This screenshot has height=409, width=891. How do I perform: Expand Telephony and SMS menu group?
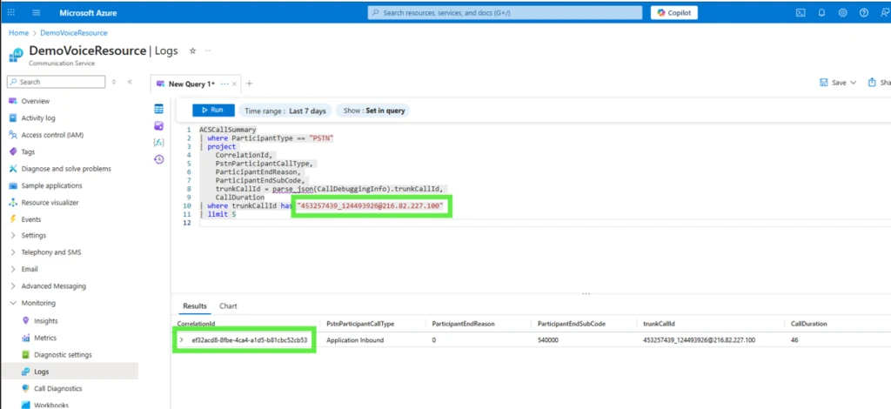click(x=13, y=252)
